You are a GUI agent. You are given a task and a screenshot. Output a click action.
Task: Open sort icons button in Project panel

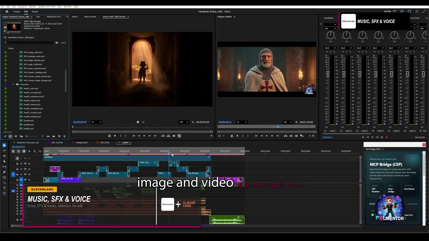pos(43,136)
